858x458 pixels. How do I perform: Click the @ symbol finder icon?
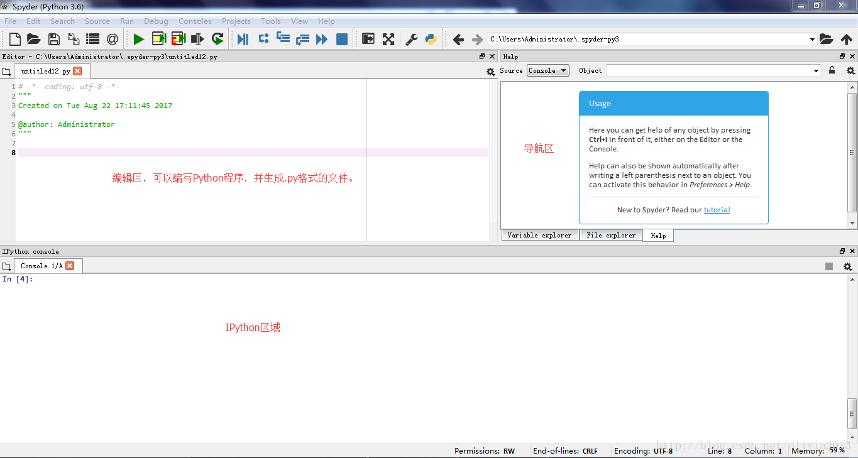coord(113,39)
